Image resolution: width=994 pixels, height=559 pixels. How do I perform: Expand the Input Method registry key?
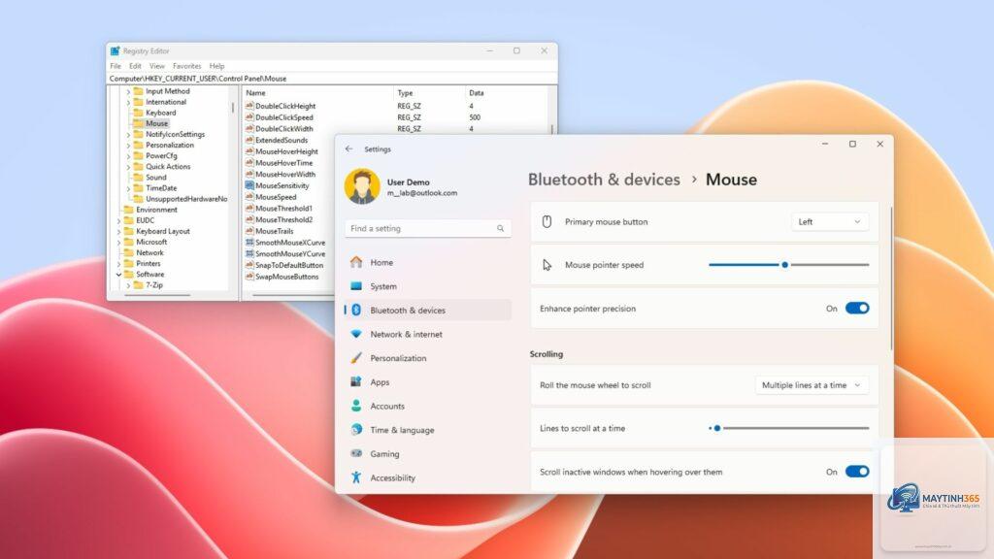[128, 91]
